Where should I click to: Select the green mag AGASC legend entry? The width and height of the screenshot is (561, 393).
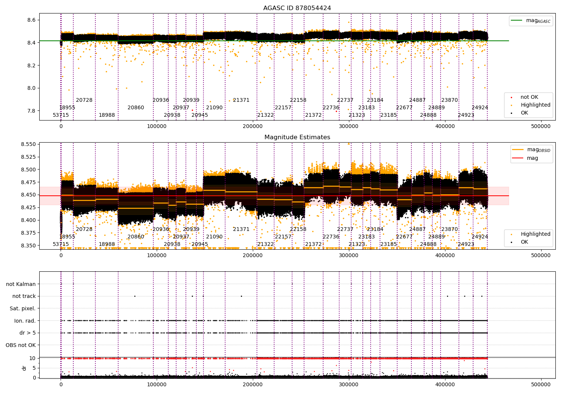click(x=531, y=21)
